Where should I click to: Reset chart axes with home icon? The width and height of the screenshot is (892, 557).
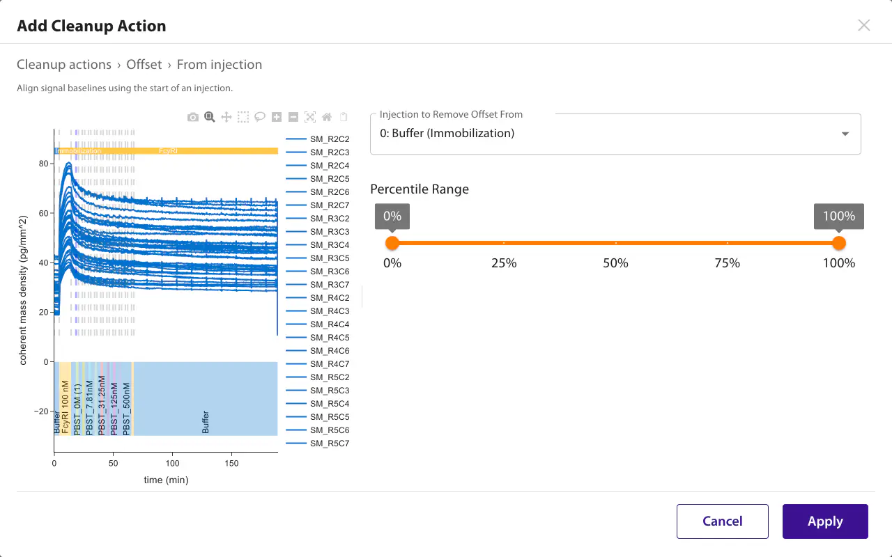[x=327, y=118]
